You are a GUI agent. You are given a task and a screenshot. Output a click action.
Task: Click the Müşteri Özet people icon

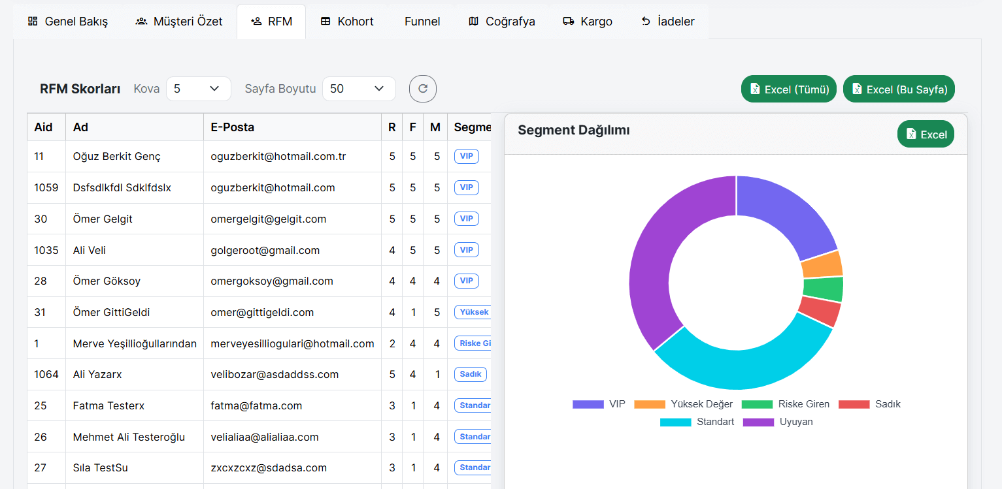click(x=141, y=22)
